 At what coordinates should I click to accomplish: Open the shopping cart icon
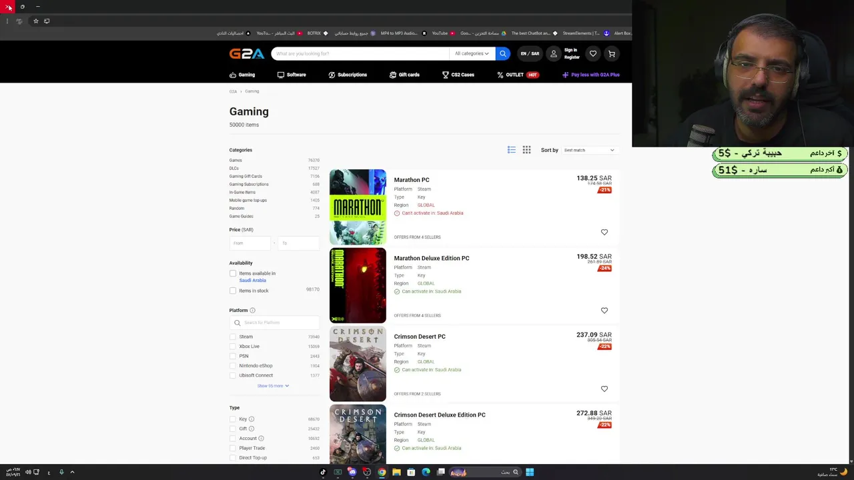point(611,53)
